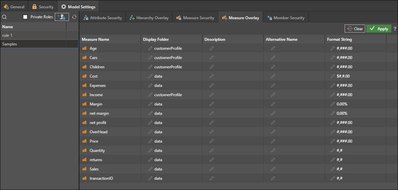The height and width of the screenshot is (190, 398).
Task: Select the Quantity measure row
Action: 97,151
